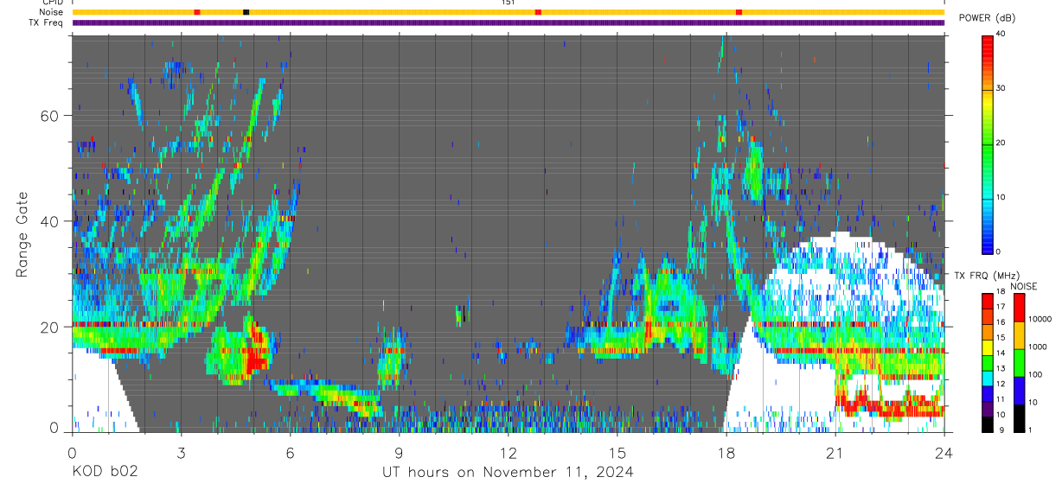Click the '10000' tick on NOISE colorbar

(1040, 319)
